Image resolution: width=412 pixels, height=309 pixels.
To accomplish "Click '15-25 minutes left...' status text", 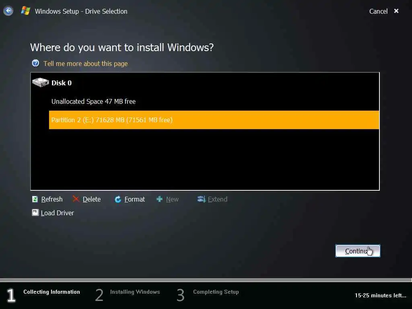I will (x=381, y=295).
